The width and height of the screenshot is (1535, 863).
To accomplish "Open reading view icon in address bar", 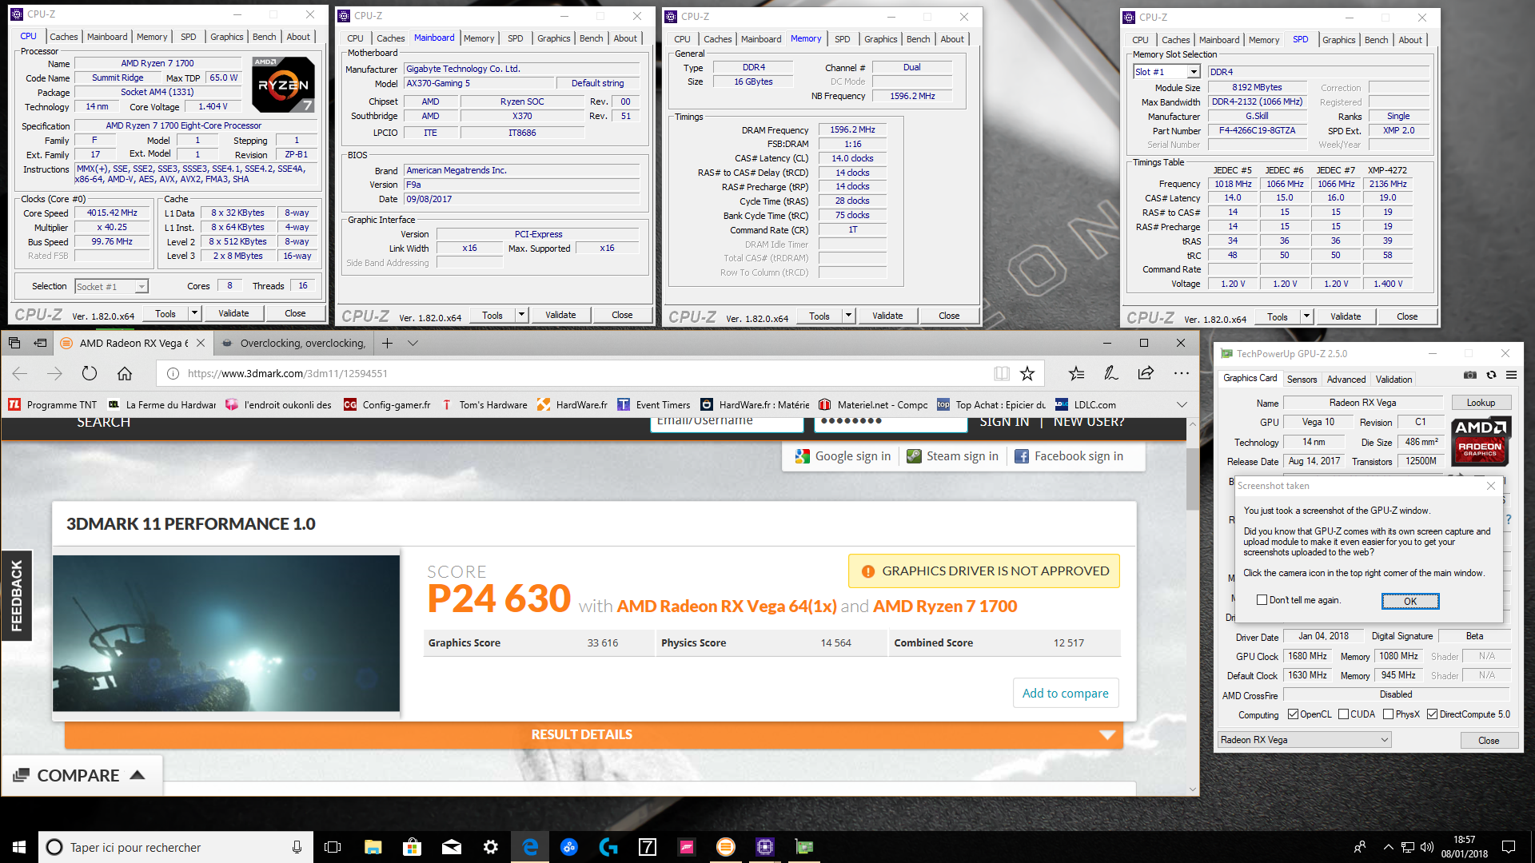I will pyautogui.click(x=1002, y=373).
